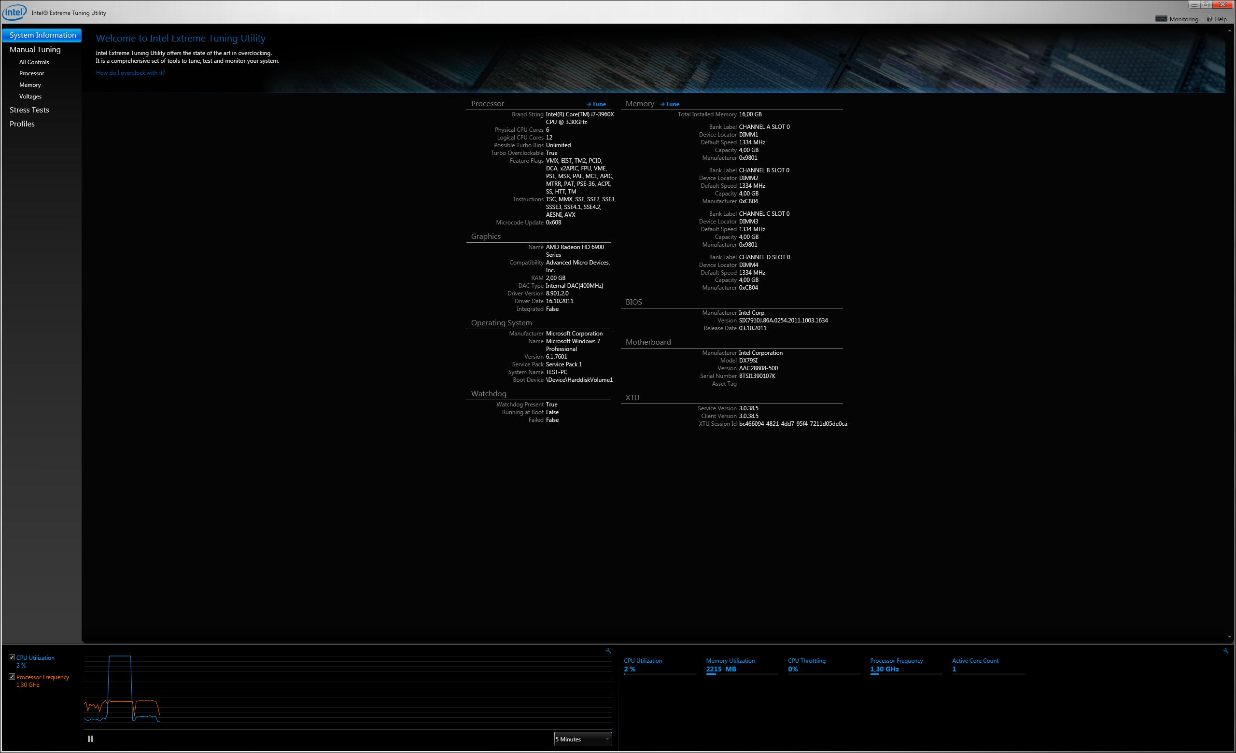Click the Tune link beside Processor
The image size is (1236, 753).
596,104
